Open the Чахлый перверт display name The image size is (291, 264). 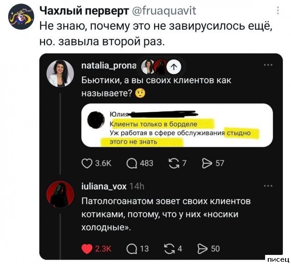click(x=84, y=10)
